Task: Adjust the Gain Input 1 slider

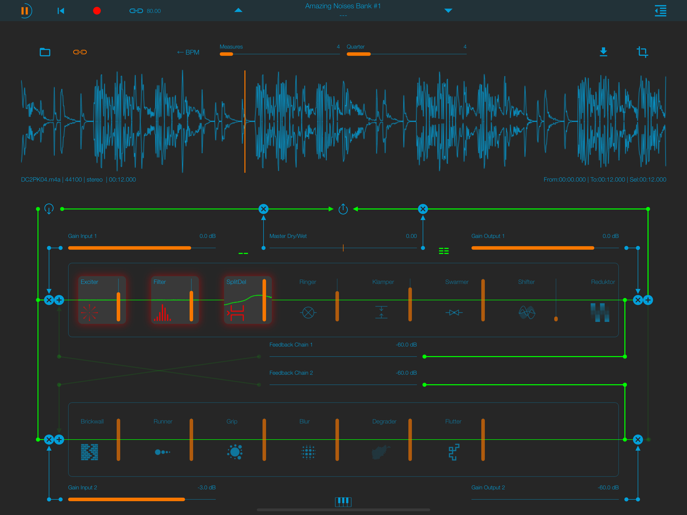Action: (x=142, y=248)
